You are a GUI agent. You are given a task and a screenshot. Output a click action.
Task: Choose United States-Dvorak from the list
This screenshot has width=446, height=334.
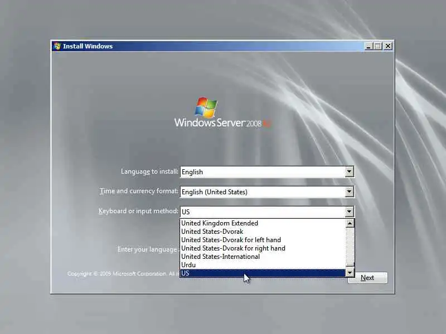pyautogui.click(x=263, y=232)
